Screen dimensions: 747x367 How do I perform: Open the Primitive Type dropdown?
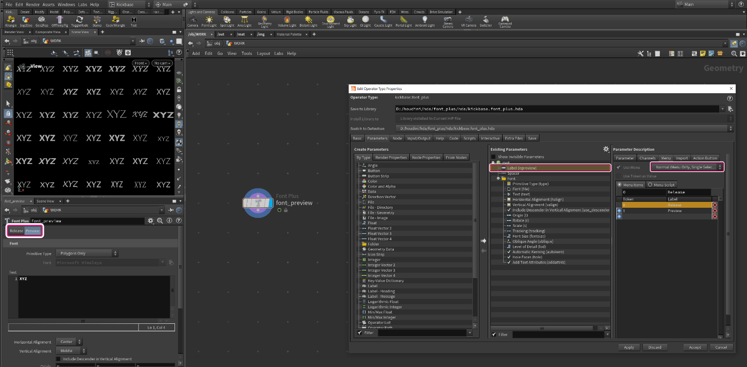coord(87,254)
